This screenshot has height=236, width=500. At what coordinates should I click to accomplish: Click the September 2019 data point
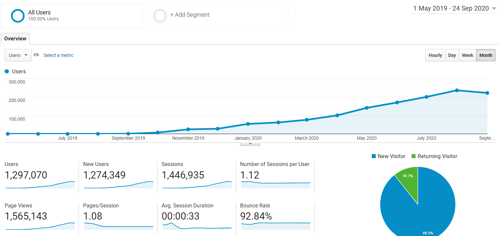pos(128,133)
